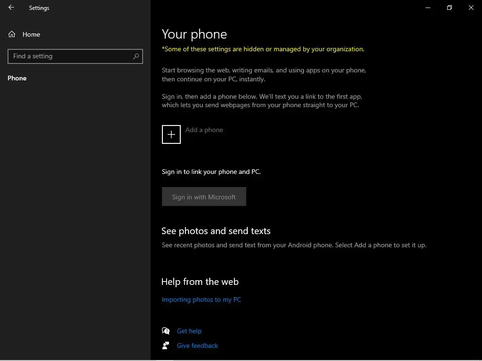Focus the Find a setting search box
Viewport: 482px width, 361px height.
click(x=75, y=56)
